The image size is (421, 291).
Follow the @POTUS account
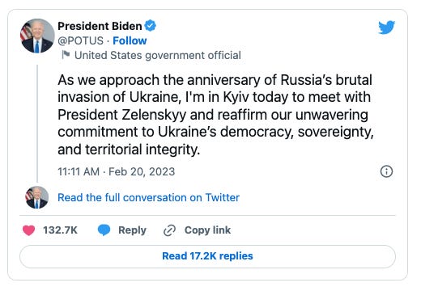tap(130, 40)
